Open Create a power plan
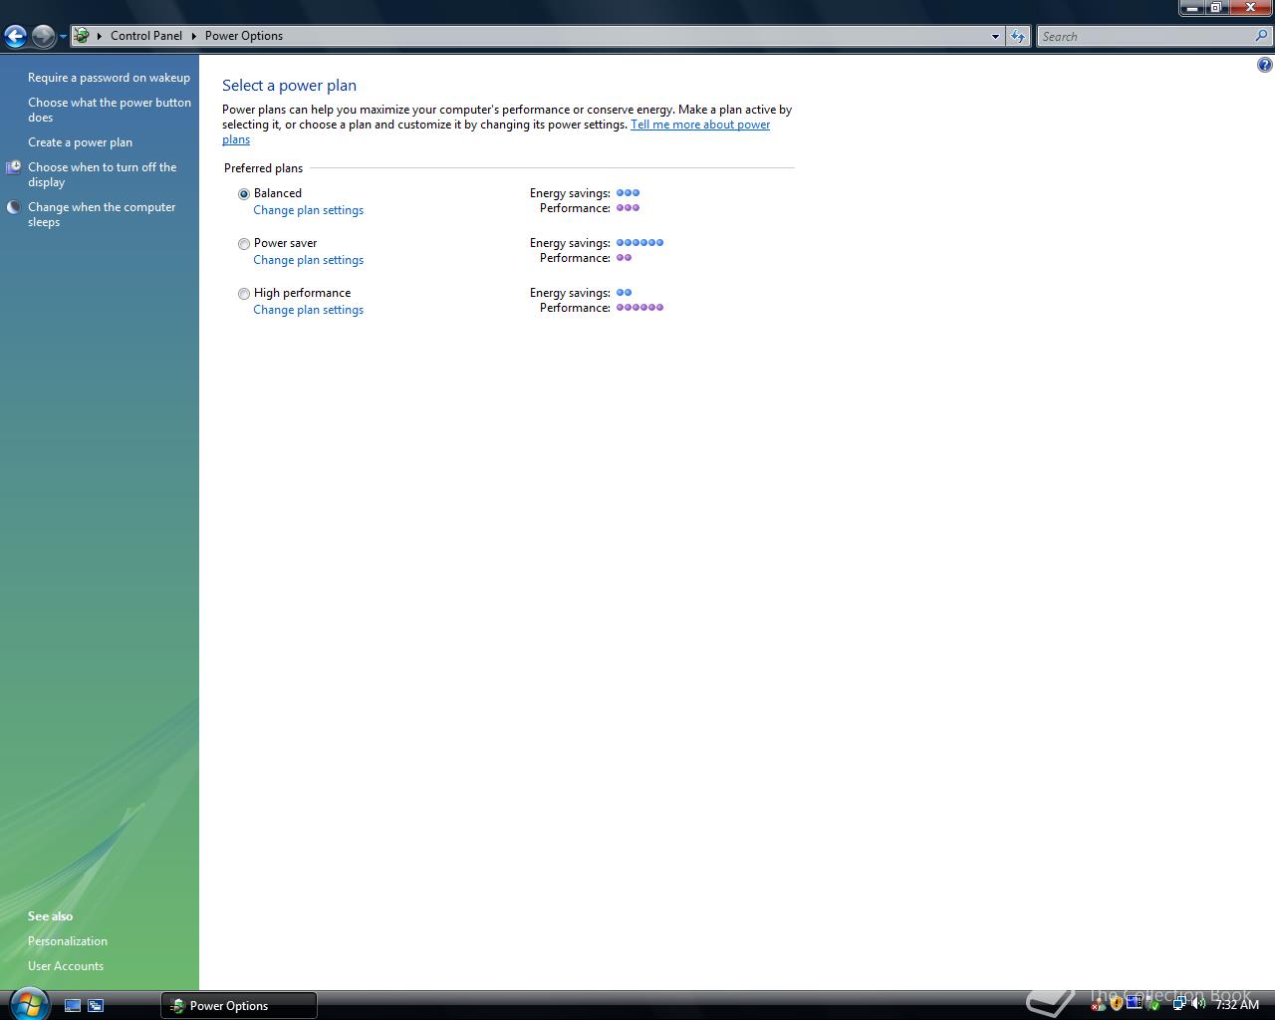The image size is (1275, 1020). tap(80, 142)
